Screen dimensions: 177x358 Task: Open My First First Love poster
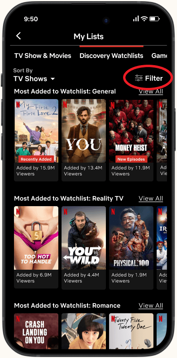point(36,131)
